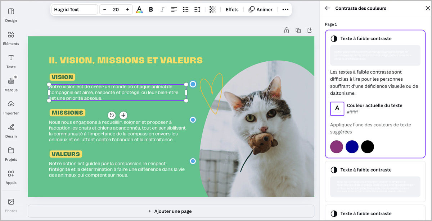This screenshot has width=432, height=221.
Task: Click the blue marker beside MISSIONS text
Action: pyautogui.click(x=193, y=120)
